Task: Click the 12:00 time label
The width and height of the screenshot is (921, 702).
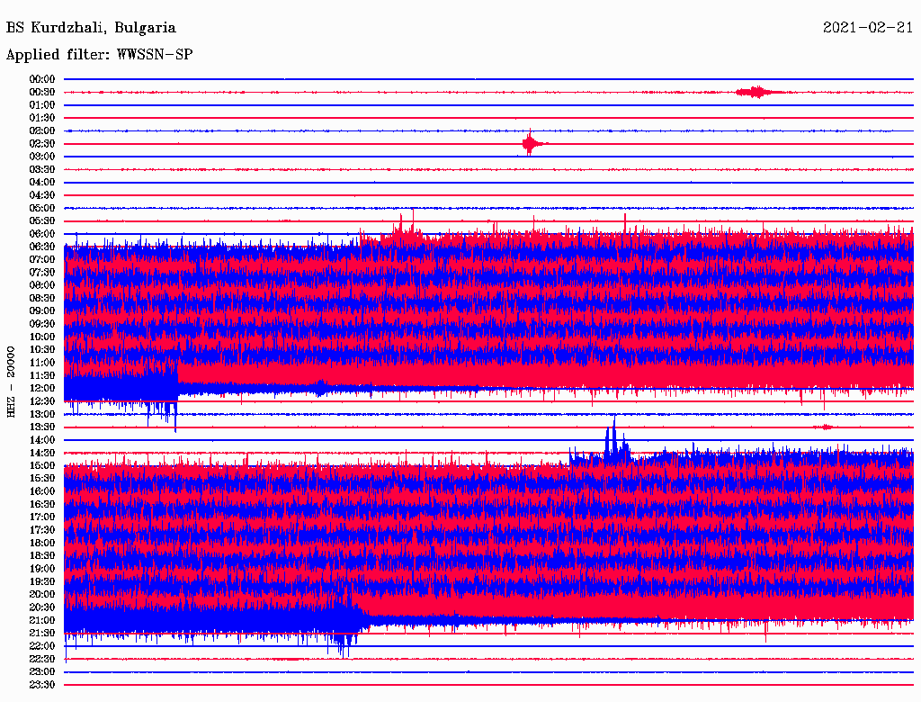Action: click(x=42, y=388)
